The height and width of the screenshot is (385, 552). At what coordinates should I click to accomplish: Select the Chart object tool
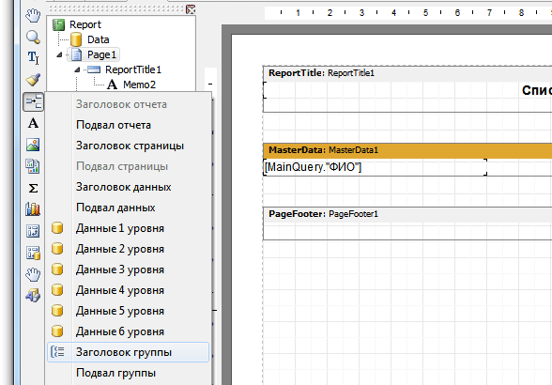(33, 209)
